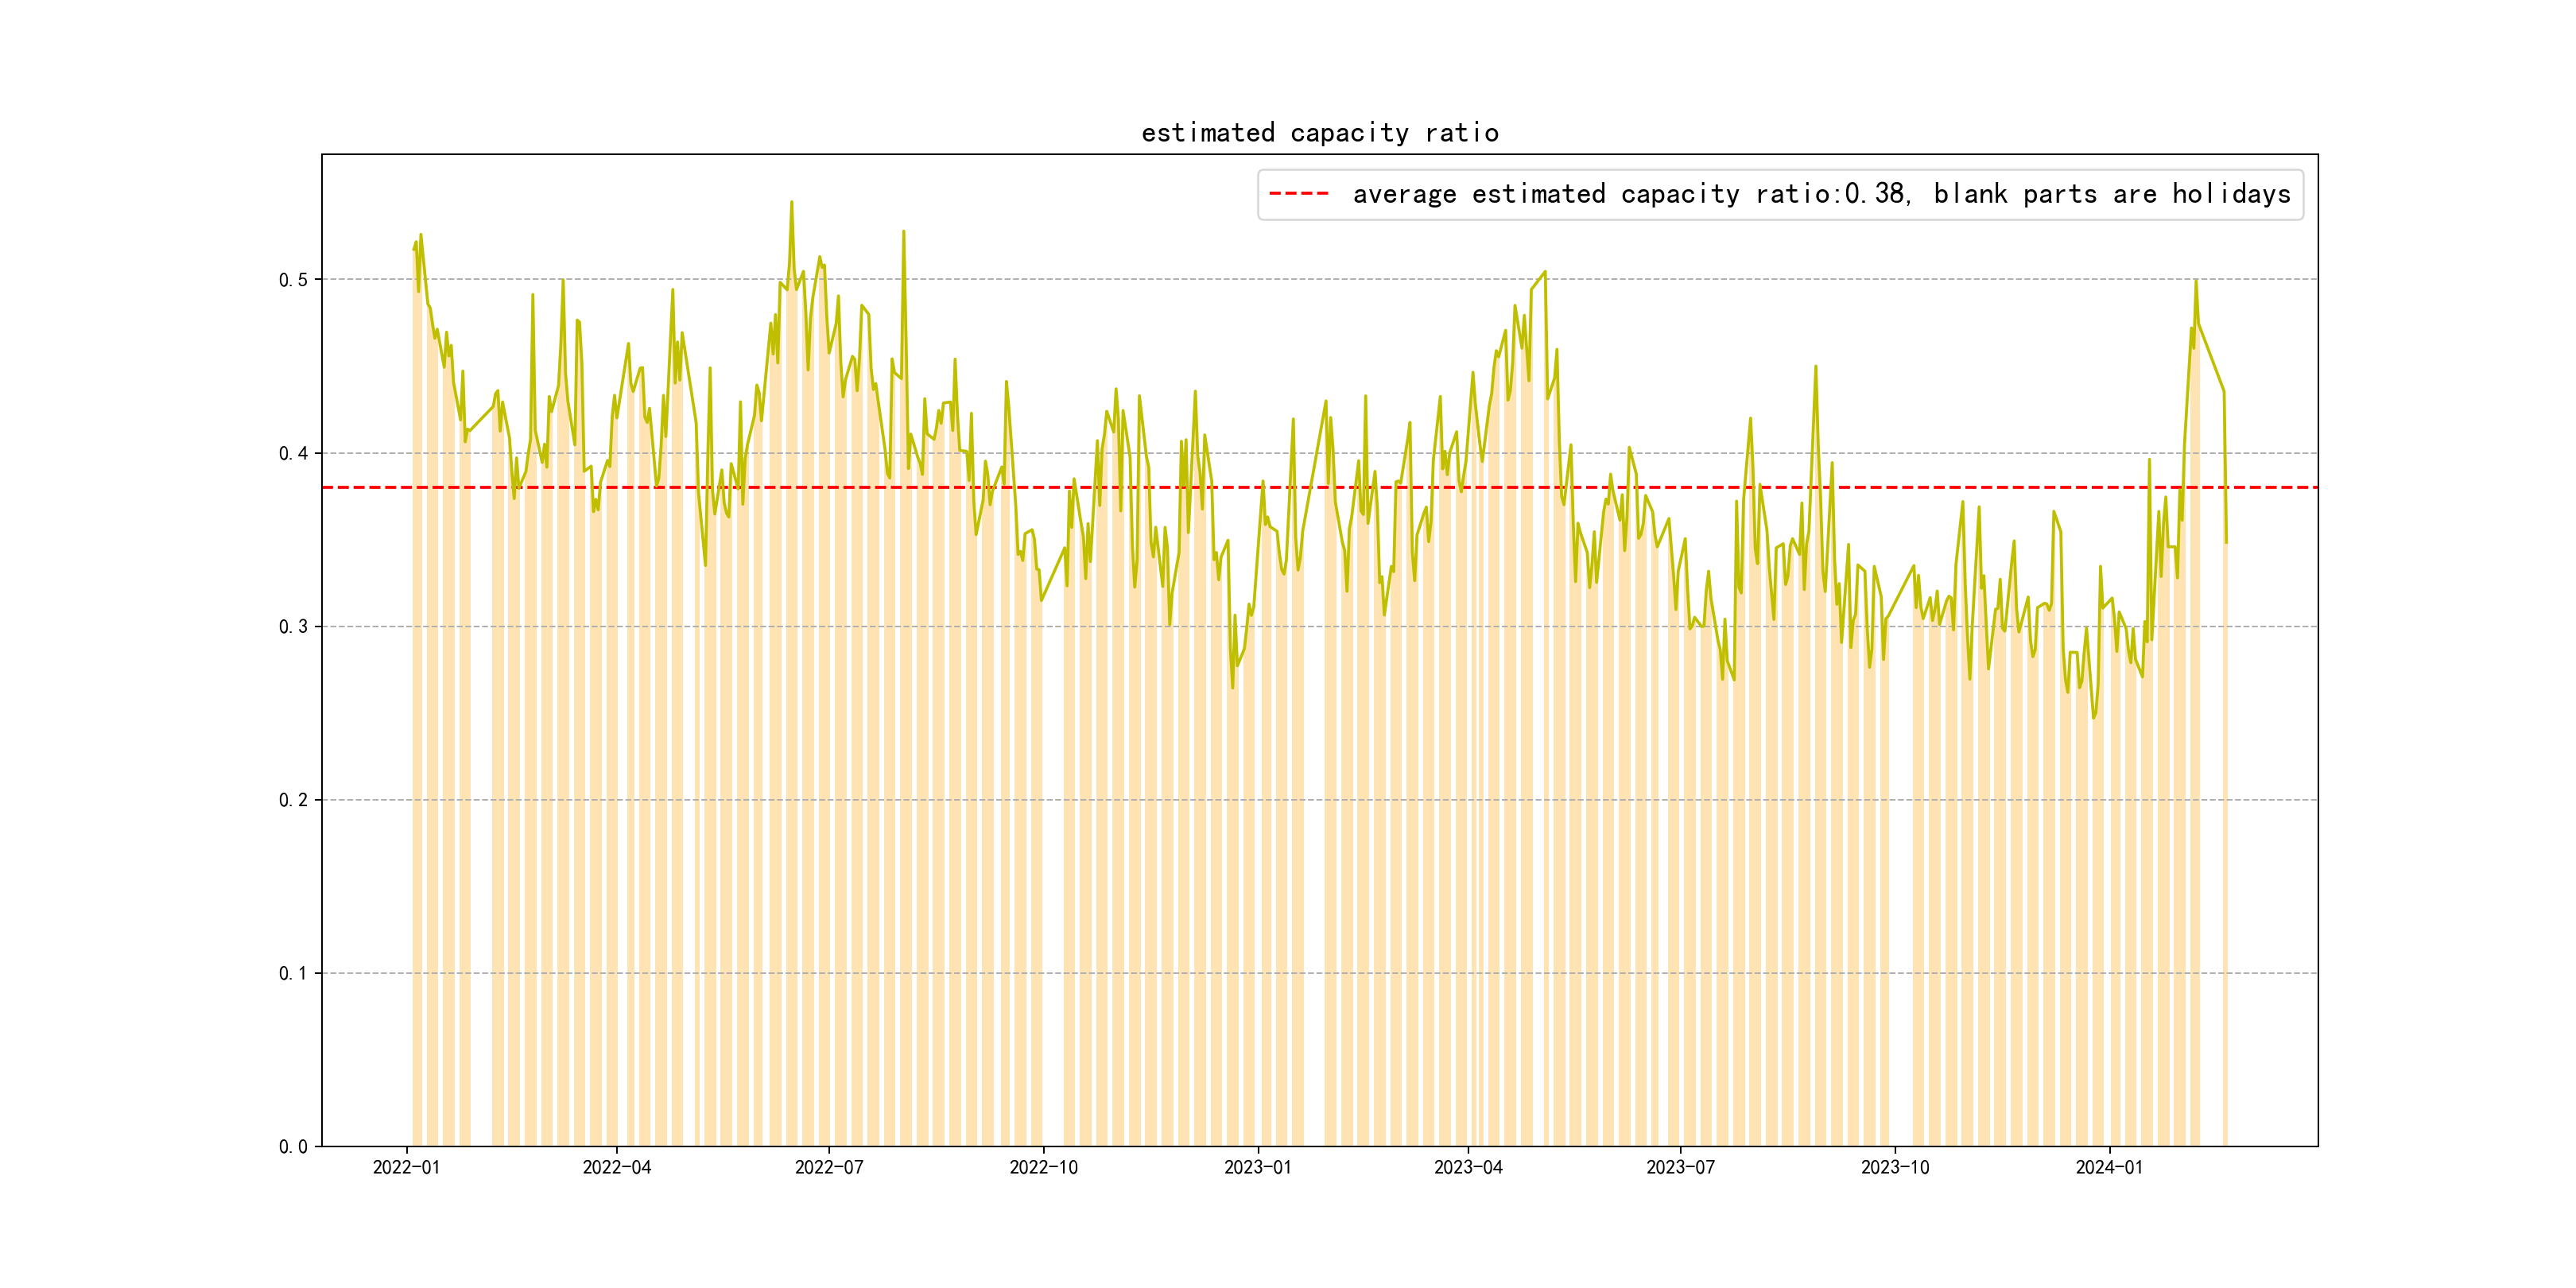
Task: Click the 0.2 y-axis tick label
Action: click(293, 800)
